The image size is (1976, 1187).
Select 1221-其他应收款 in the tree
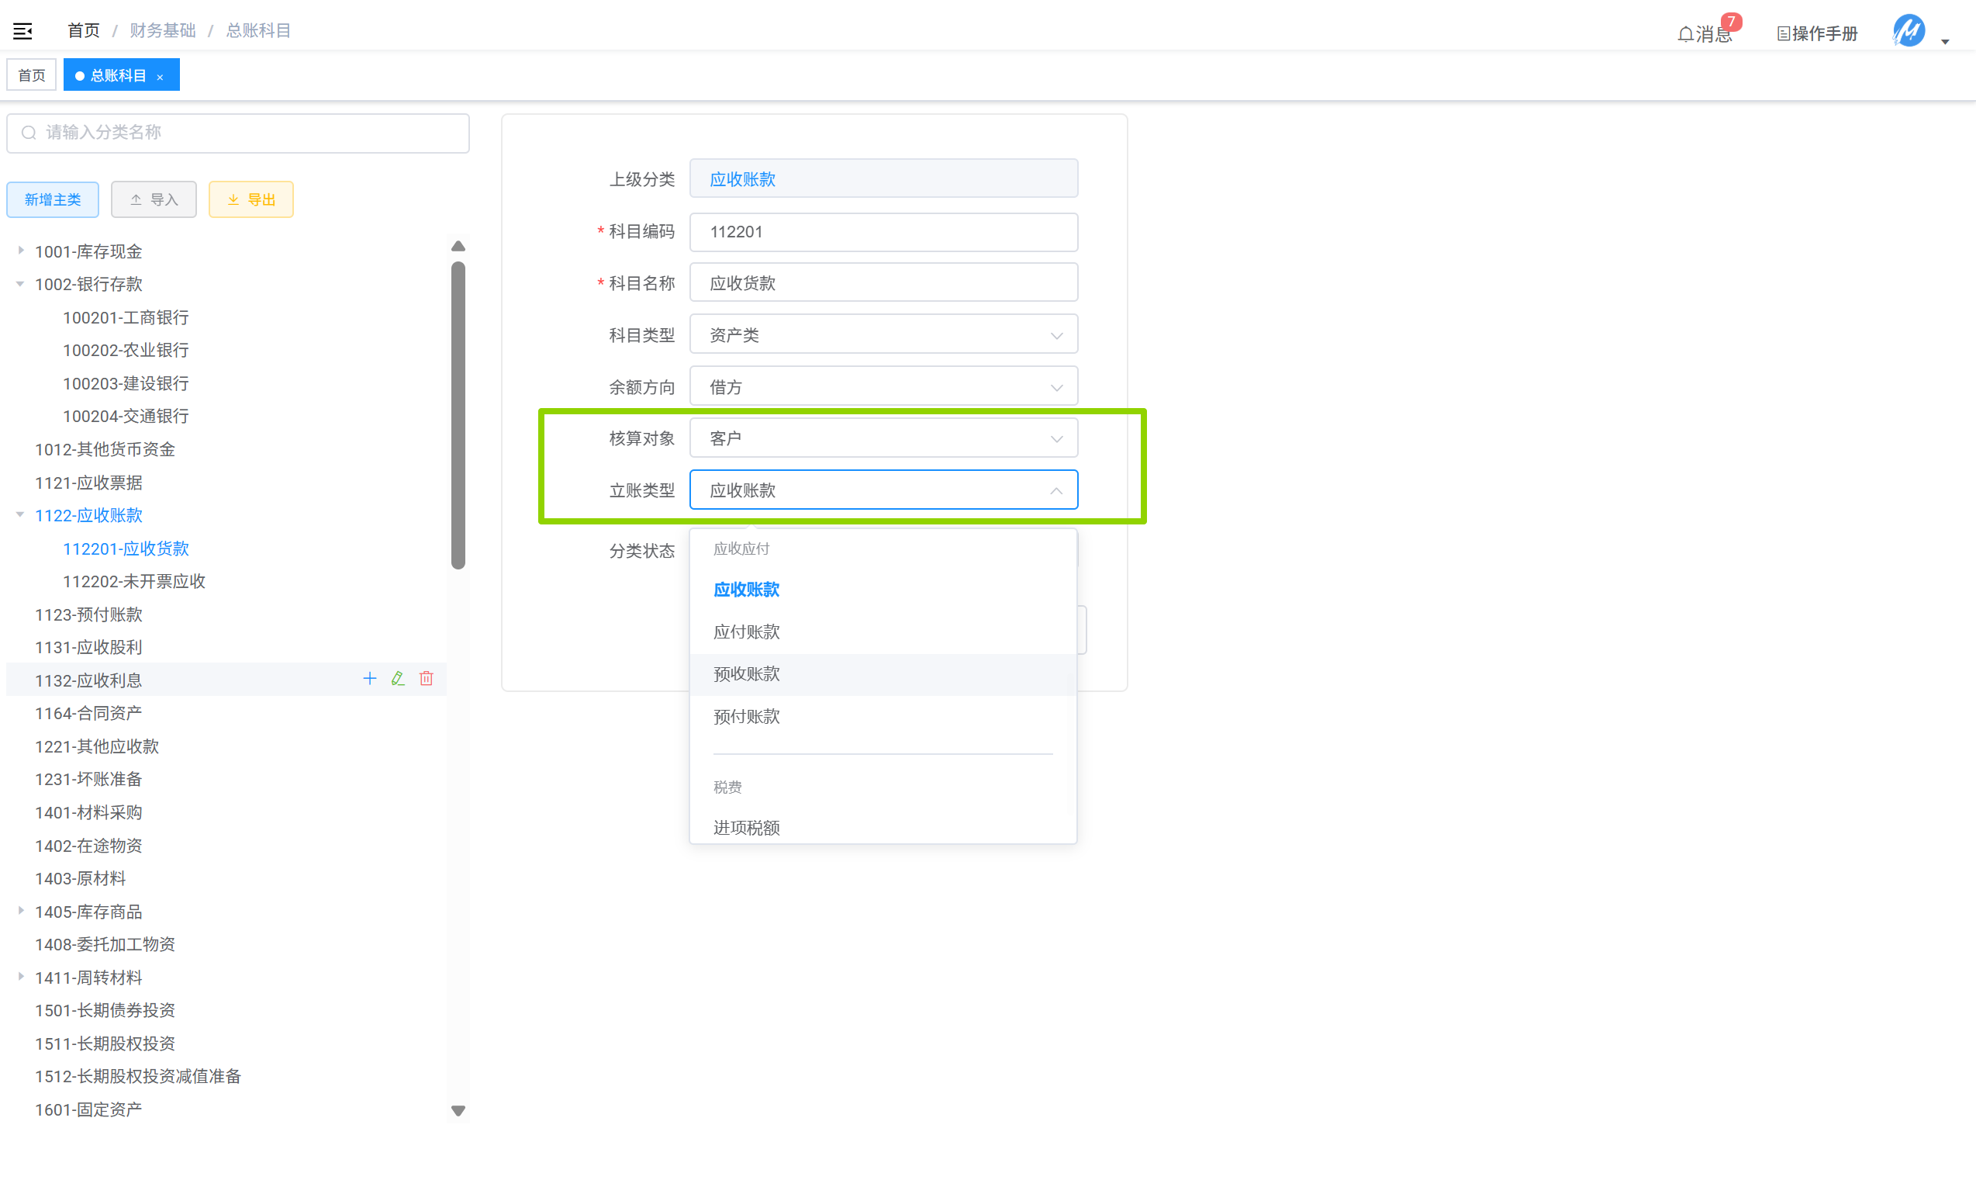click(x=97, y=746)
